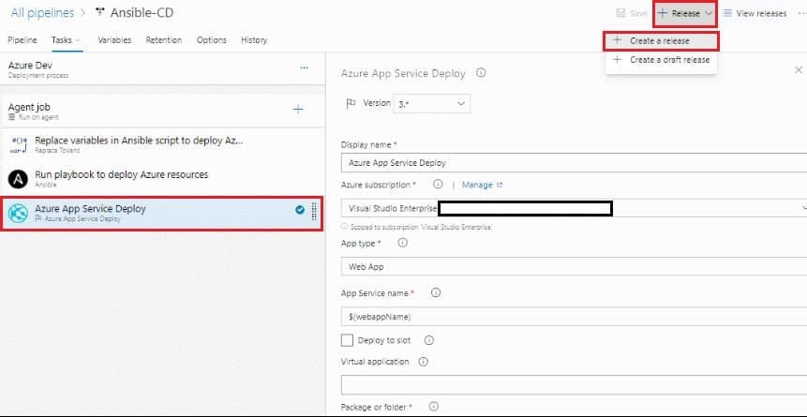Select the Agent job row
807x417 pixels.
point(163,112)
